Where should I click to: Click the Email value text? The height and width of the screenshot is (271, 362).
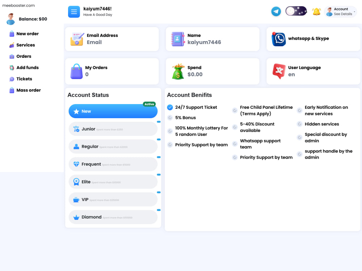pyautogui.click(x=94, y=42)
